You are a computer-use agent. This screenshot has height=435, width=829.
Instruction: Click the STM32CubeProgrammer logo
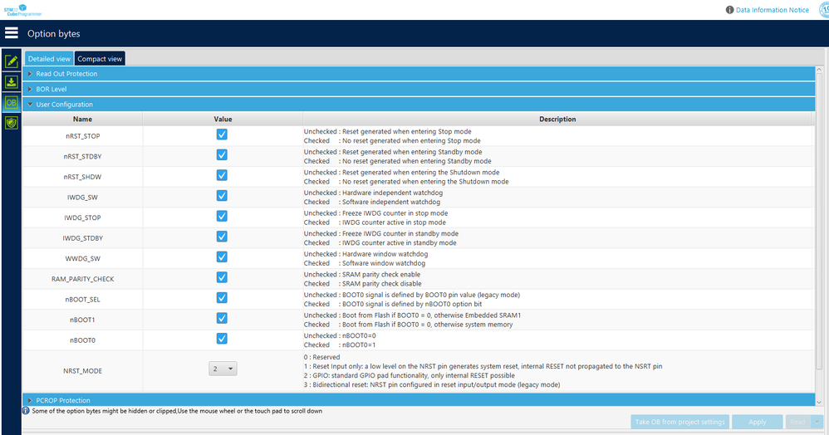point(22,10)
